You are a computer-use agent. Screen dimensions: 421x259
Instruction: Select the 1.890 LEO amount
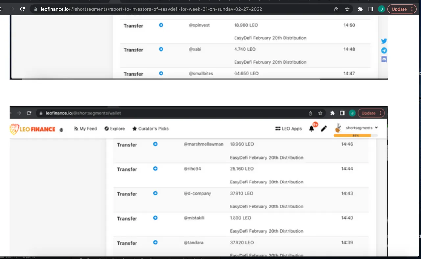pyautogui.click(x=240, y=218)
